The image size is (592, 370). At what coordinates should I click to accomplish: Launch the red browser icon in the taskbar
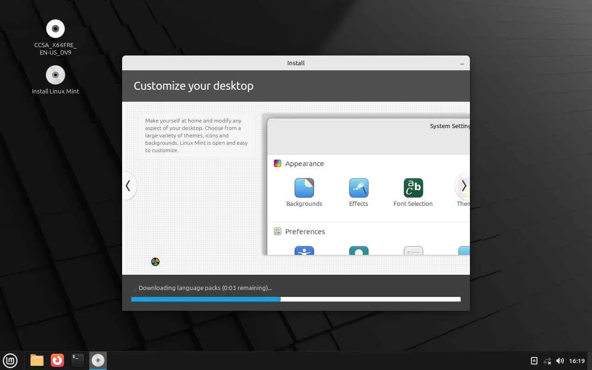click(x=57, y=360)
